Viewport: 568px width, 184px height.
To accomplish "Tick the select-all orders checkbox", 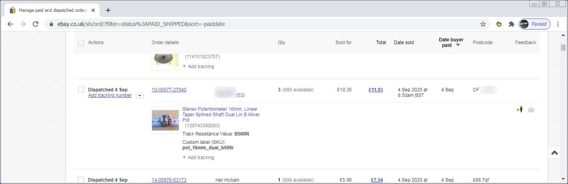I will click(x=81, y=43).
